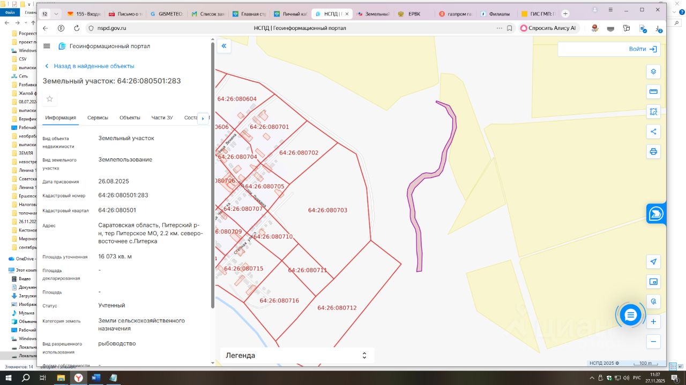Click cadastral quarter 64:26:080703 on map
This screenshot has width=686, height=385.
coord(327,210)
